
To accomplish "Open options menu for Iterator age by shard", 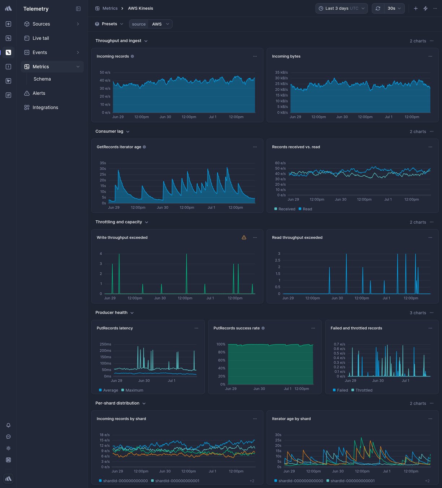I will pyautogui.click(x=430, y=419).
